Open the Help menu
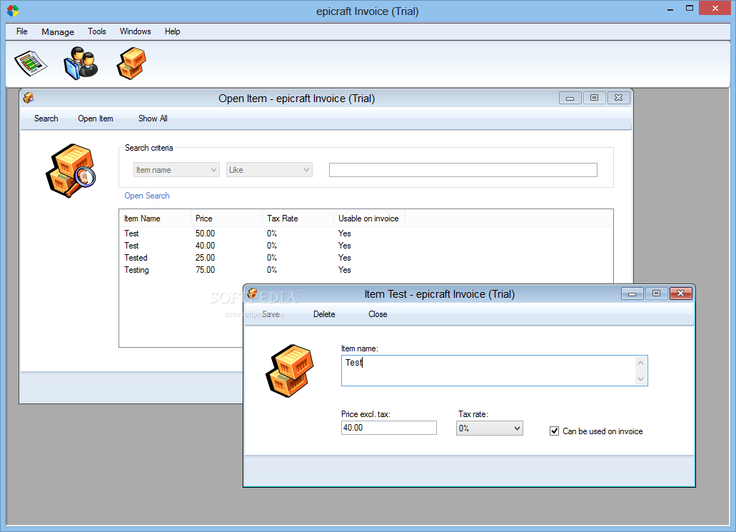 172,31
